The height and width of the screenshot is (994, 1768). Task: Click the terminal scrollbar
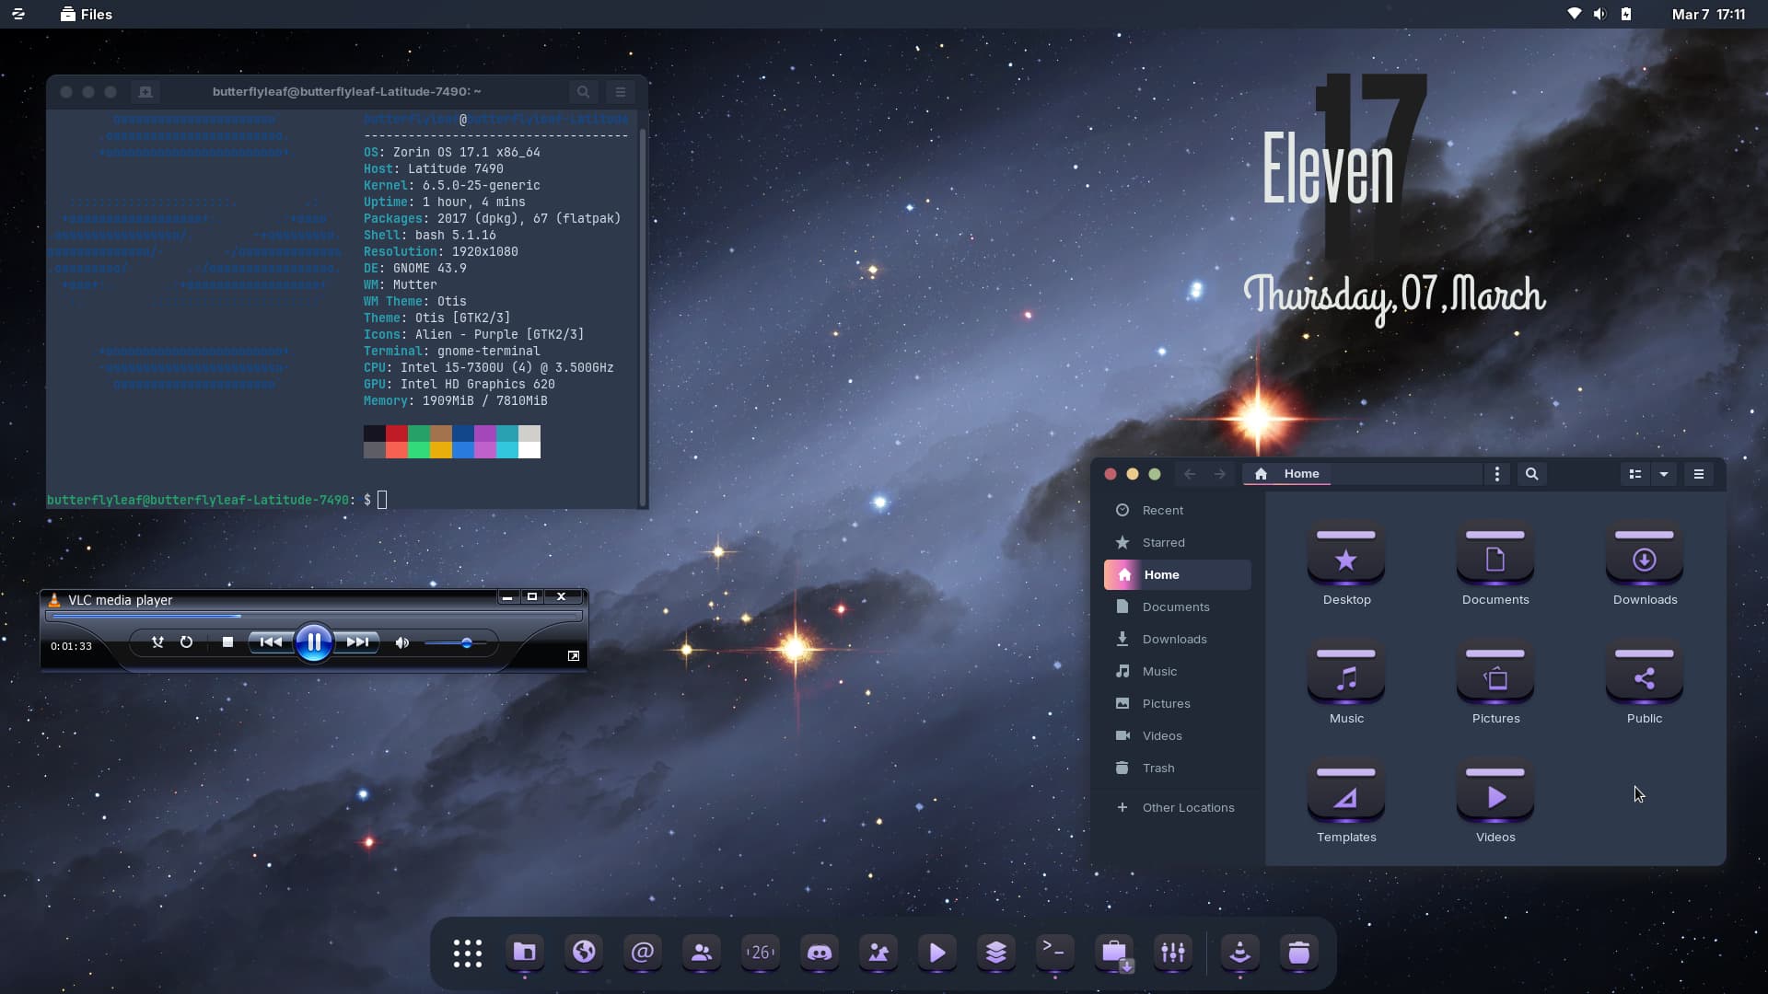642,318
